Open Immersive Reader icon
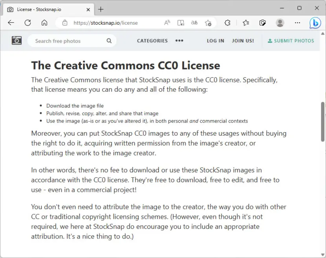Image resolution: width=326 pixels, height=258 pixels. 181,23
